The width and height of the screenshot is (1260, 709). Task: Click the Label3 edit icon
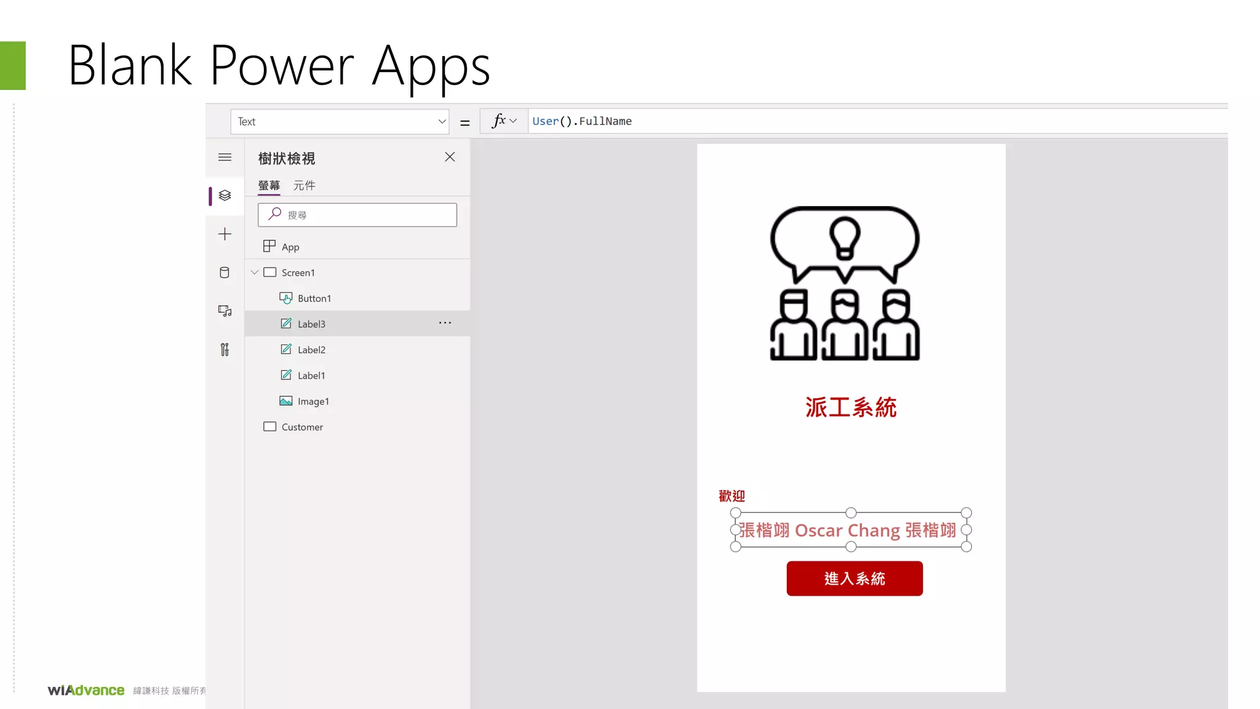(x=286, y=324)
